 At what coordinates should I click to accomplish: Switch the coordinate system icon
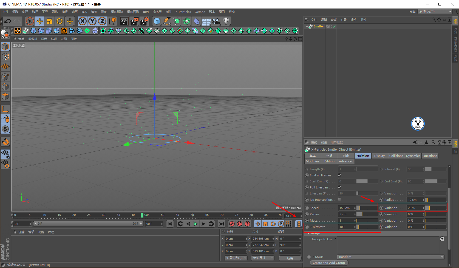tap(112, 21)
